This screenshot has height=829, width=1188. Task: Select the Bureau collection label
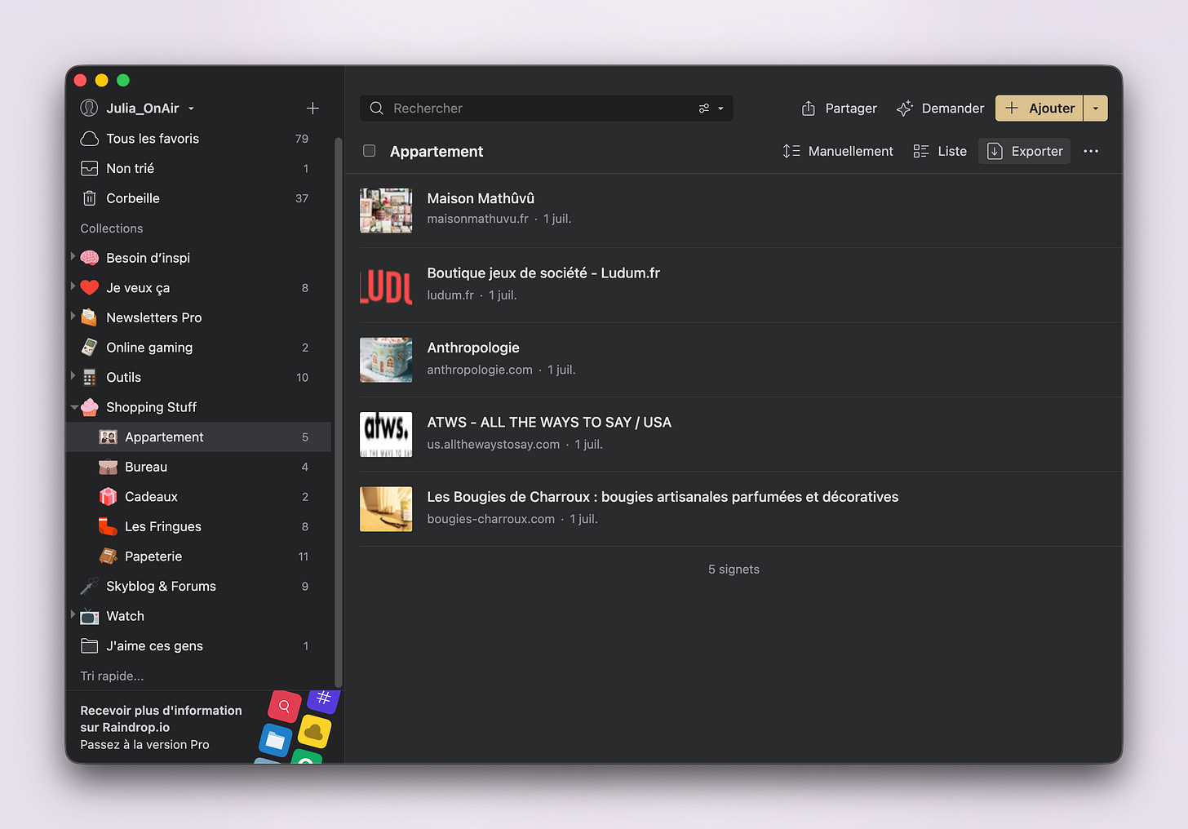click(x=146, y=467)
